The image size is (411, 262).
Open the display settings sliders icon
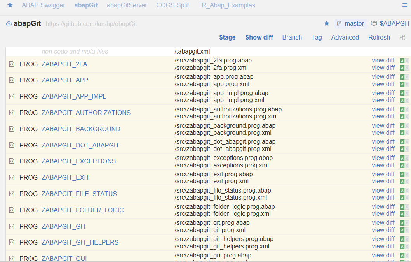click(402, 38)
